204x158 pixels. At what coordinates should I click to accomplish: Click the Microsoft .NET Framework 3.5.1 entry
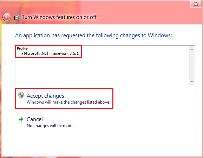click(x=51, y=53)
